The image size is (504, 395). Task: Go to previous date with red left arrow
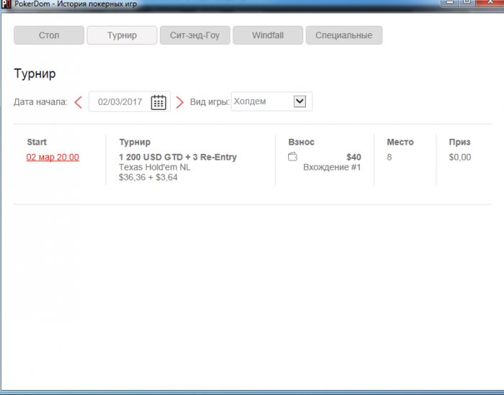tap(78, 102)
